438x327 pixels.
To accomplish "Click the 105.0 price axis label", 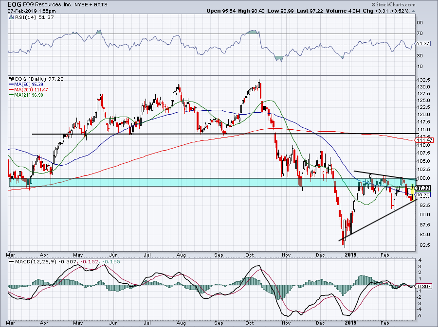I will pyautogui.click(x=423, y=161).
